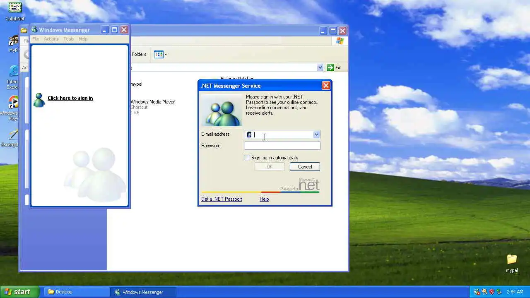The image size is (530, 298).
Task: Open the Help menu in Windows Messenger
Action: 83,39
